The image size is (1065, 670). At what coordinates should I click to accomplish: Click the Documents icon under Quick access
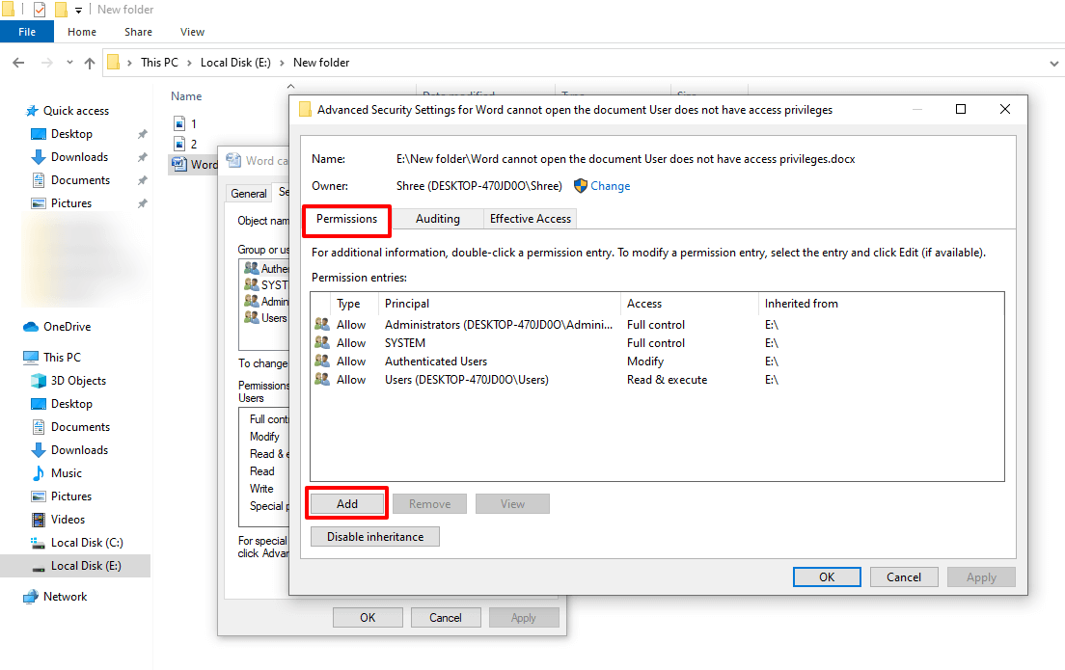(x=39, y=180)
